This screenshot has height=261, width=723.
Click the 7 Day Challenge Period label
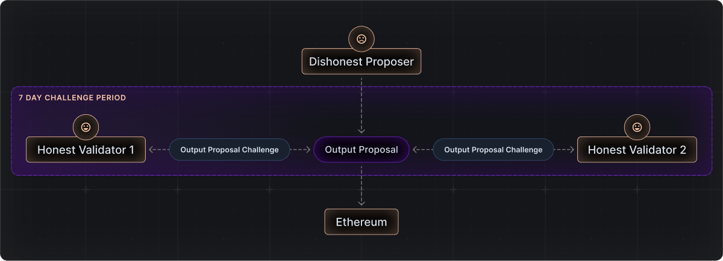tap(72, 97)
